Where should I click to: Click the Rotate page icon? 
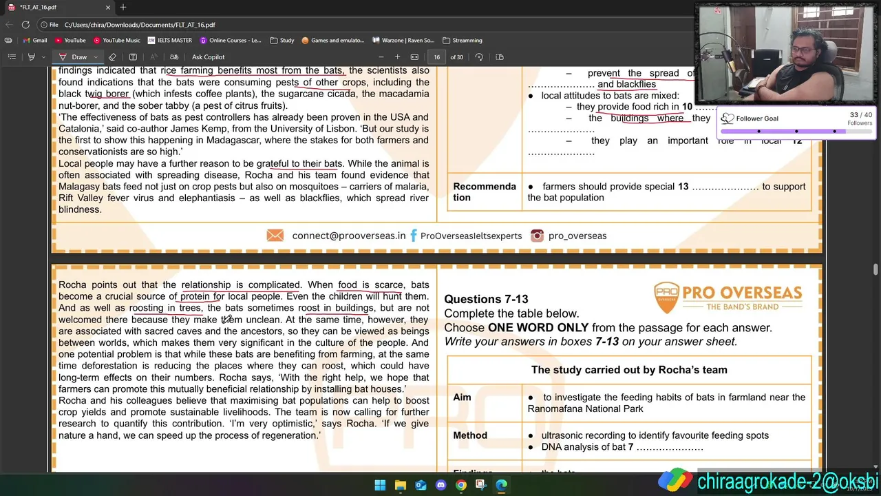(479, 57)
